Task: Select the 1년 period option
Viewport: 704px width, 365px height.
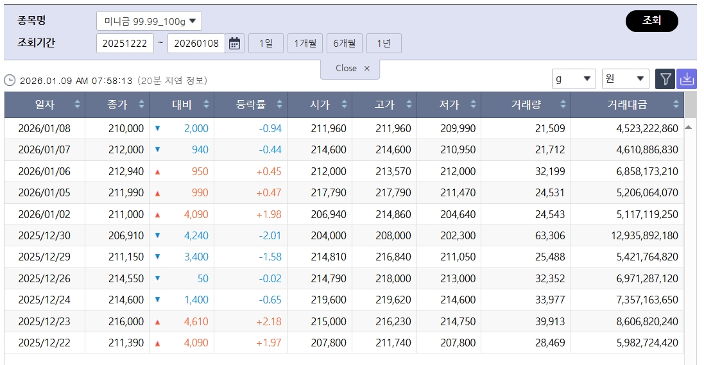Action: pyautogui.click(x=384, y=44)
